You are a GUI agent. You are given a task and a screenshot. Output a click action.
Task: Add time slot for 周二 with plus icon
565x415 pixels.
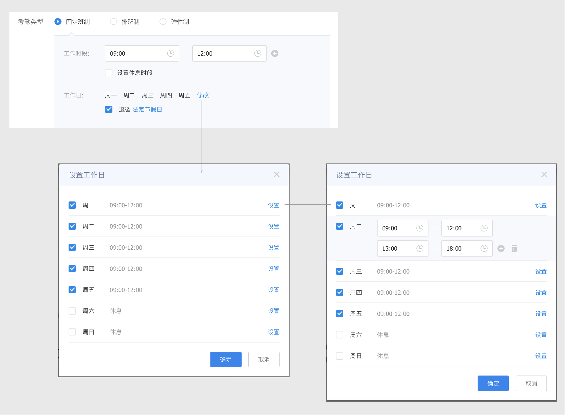[501, 248]
